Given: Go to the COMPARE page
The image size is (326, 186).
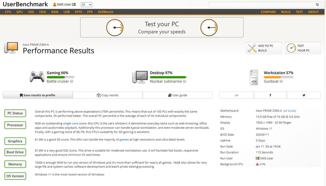Looking at the screenshot, I should click(268, 12).
